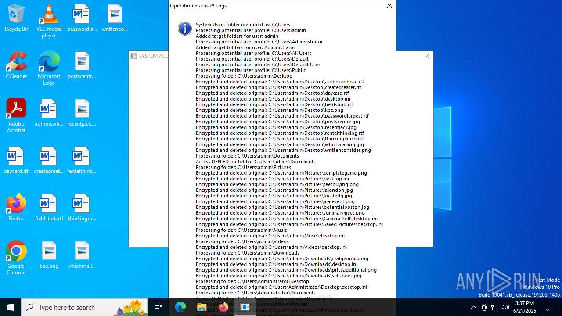Click the 'Processing folder: C:\Users\admin\Music' line
The image size is (562, 316).
241,230
